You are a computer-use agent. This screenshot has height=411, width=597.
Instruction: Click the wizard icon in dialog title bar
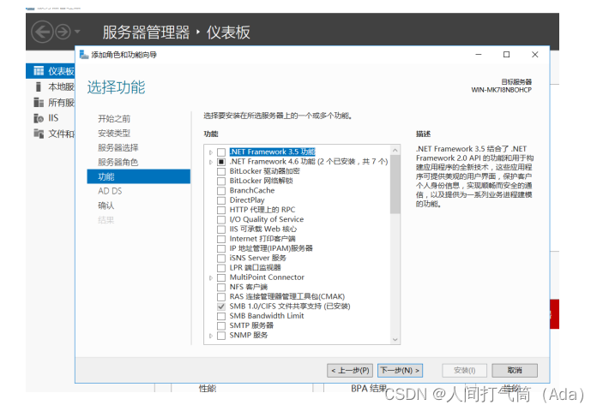click(84, 55)
